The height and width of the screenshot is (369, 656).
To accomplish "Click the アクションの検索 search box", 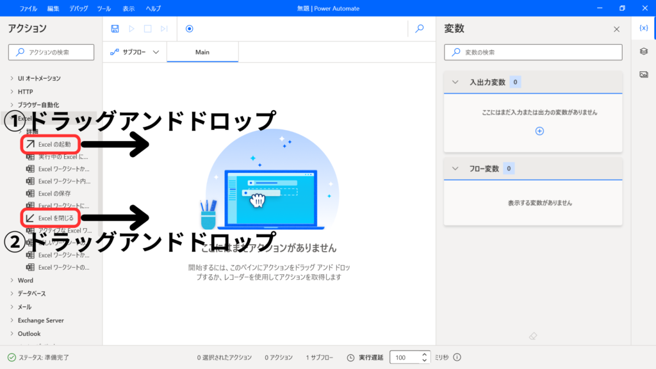I will (x=51, y=53).
